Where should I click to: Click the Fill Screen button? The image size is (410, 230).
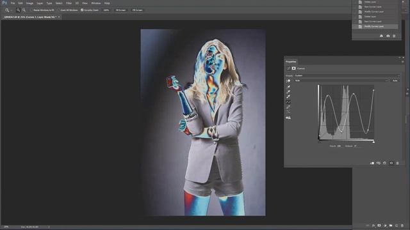pos(137,10)
